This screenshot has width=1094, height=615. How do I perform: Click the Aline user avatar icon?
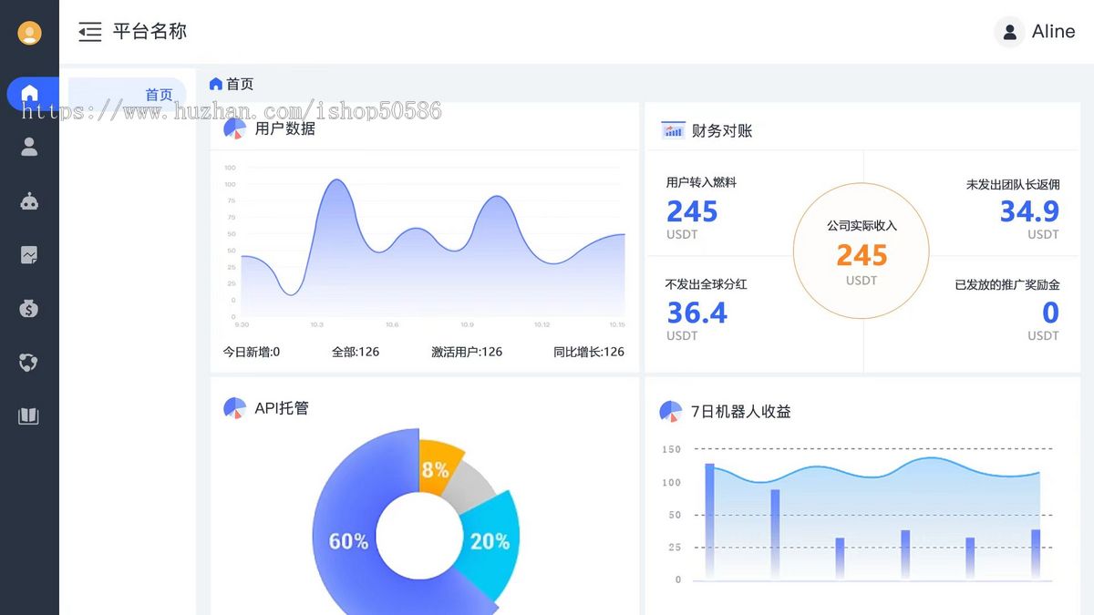pyautogui.click(x=1009, y=32)
